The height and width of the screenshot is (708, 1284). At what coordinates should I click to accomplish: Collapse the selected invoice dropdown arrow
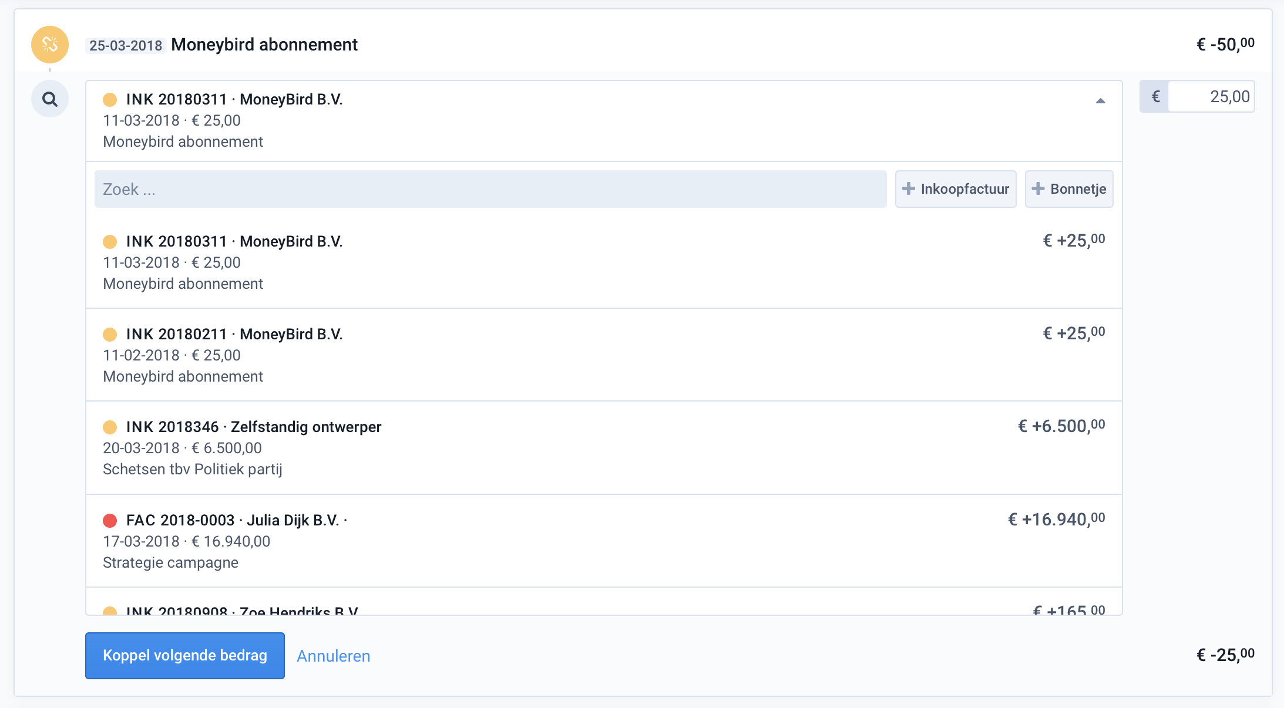1100,101
